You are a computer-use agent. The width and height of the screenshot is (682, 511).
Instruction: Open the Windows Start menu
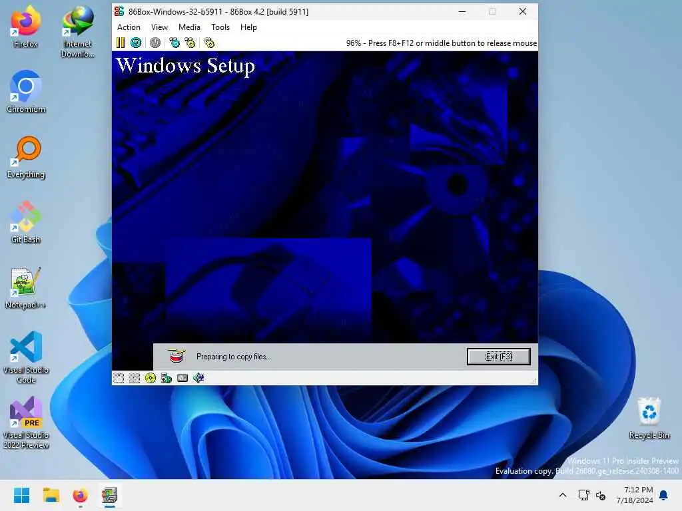click(x=21, y=495)
